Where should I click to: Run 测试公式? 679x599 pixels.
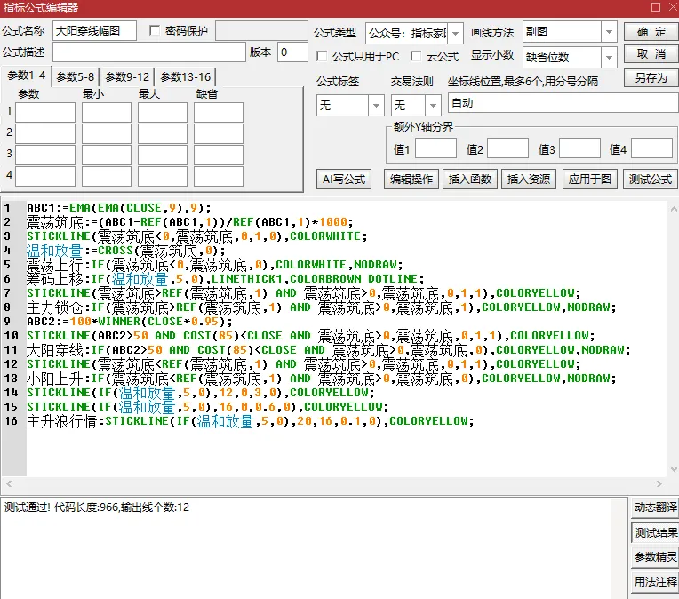click(x=650, y=179)
